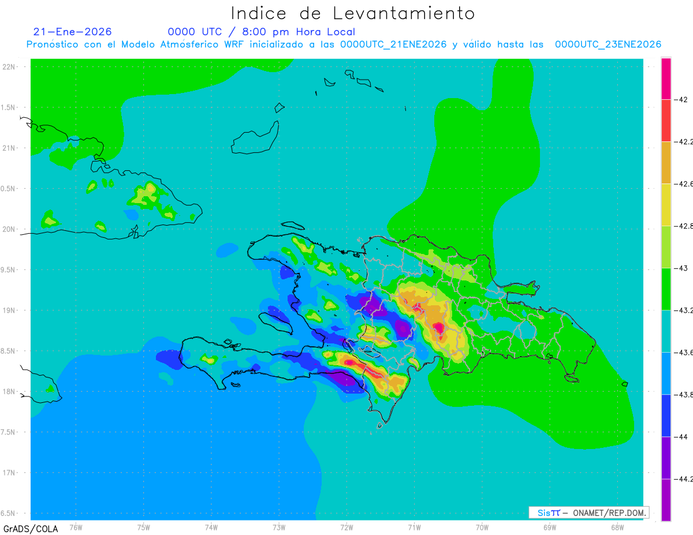693x535 pixels.
Task: Click the pink-magenta swatch at the top of the legend
Action: [x=666, y=78]
